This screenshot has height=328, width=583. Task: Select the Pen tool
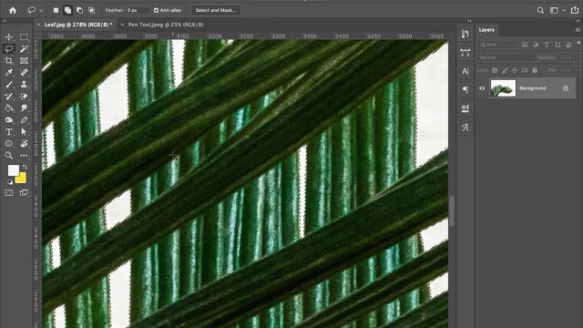click(24, 120)
